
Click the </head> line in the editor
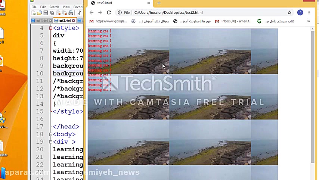tap(66, 127)
